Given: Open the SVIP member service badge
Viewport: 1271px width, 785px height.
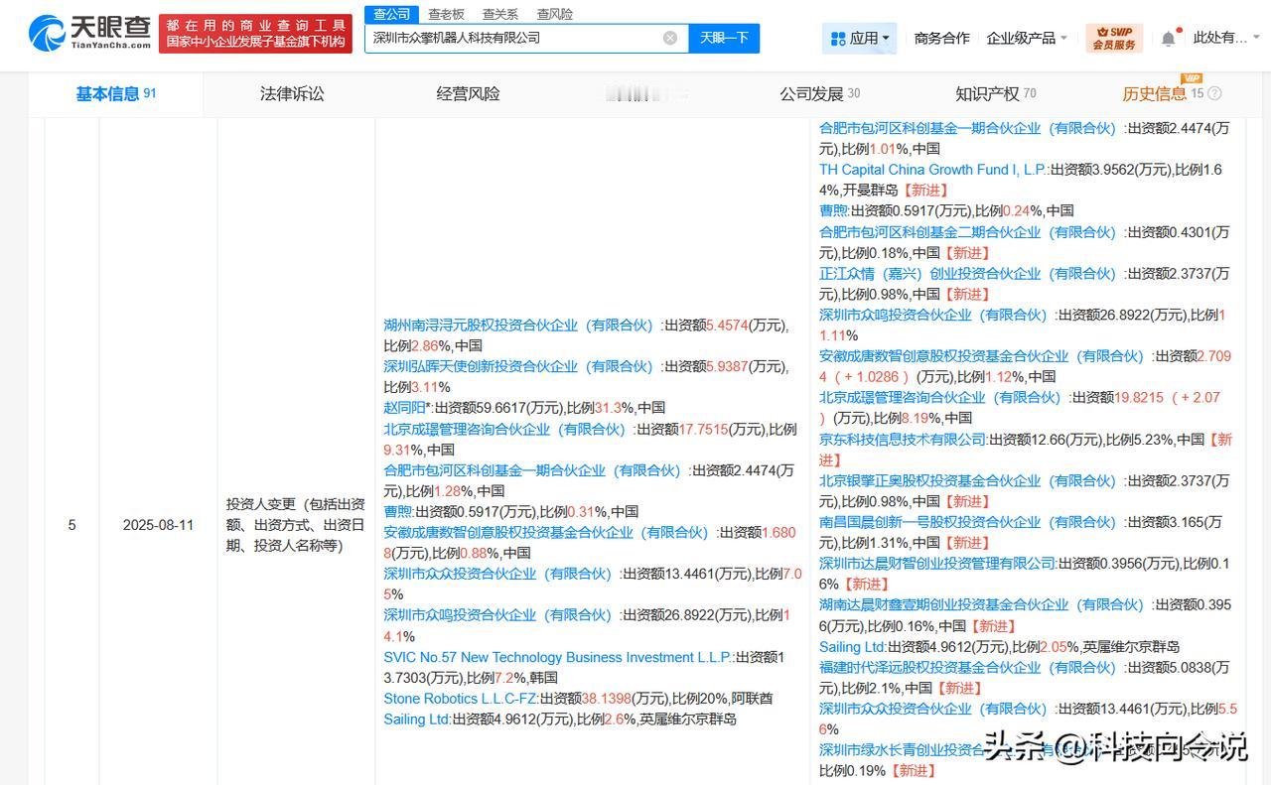Looking at the screenshot, I should click(x=1114, y=38).
